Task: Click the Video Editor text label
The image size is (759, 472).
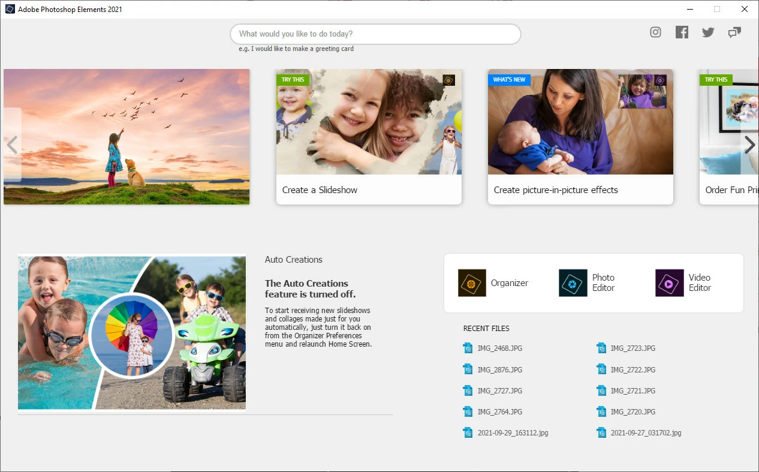Action: point(700,282)
